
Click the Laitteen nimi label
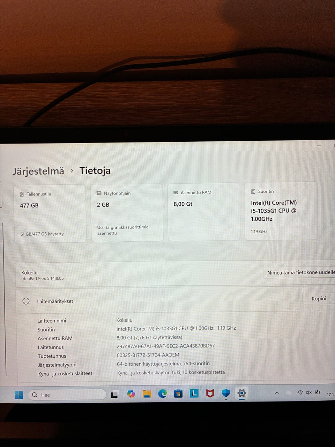(52, 321)
